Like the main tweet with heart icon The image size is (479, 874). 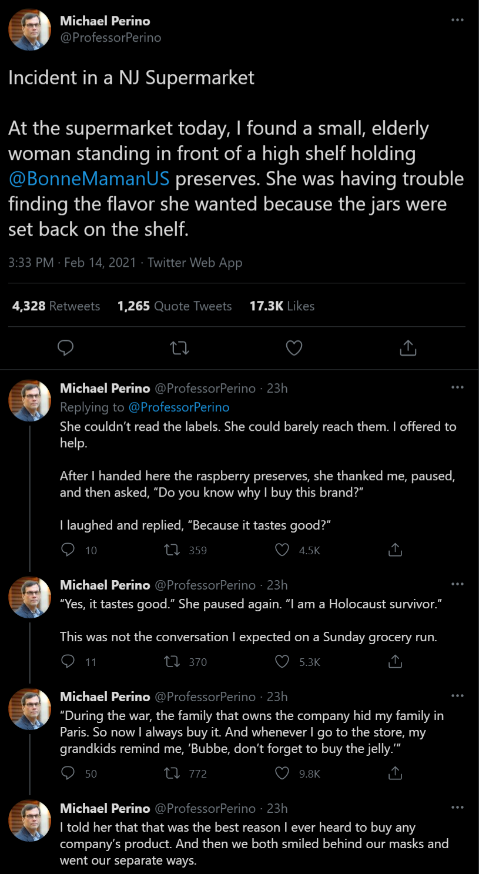[294, 348]
